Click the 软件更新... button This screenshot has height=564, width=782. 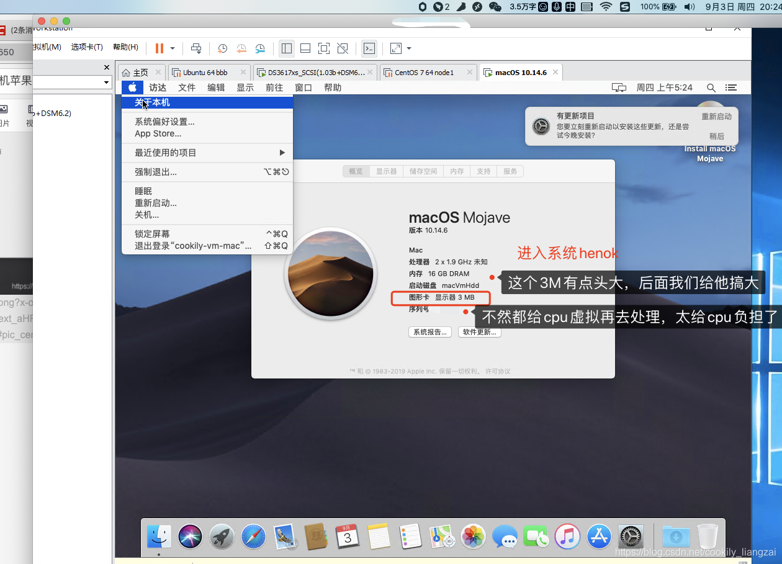pyautogui.click(x=480, y=332)
